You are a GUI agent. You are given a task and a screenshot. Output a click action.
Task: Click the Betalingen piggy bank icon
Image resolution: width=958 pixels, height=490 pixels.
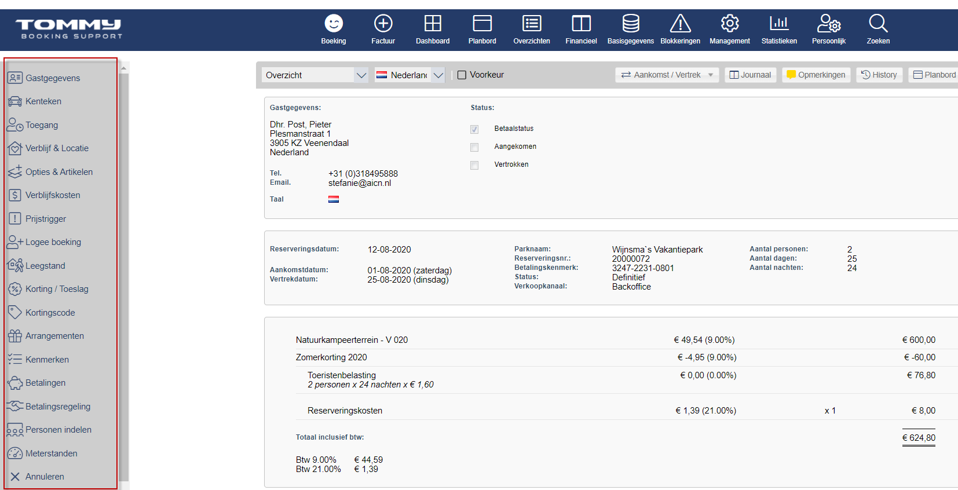pos(15,383)
